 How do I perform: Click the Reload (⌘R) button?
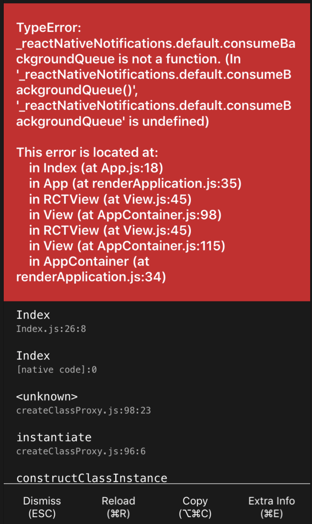point(118,507)
